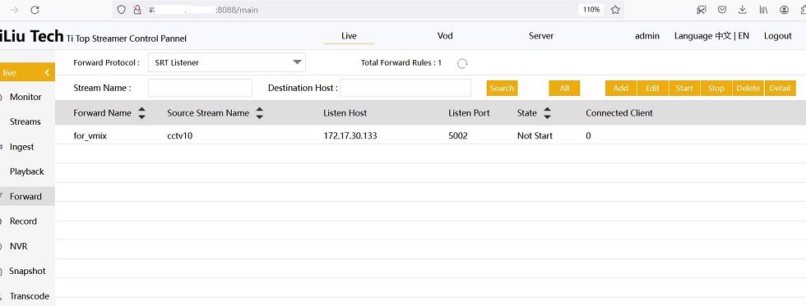Open the Pocket save icon
Image resolution: width=806 pixels, height=306 pixels.
coord(722,10)
